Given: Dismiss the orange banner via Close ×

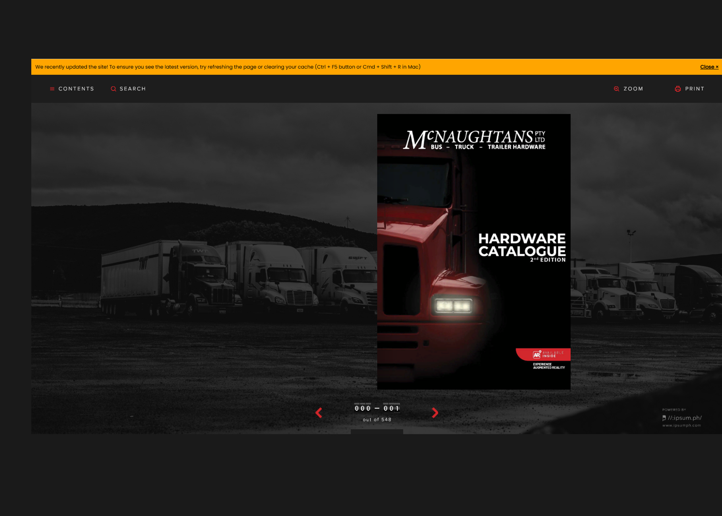Looking at the screenshot, I should (709, 67).
